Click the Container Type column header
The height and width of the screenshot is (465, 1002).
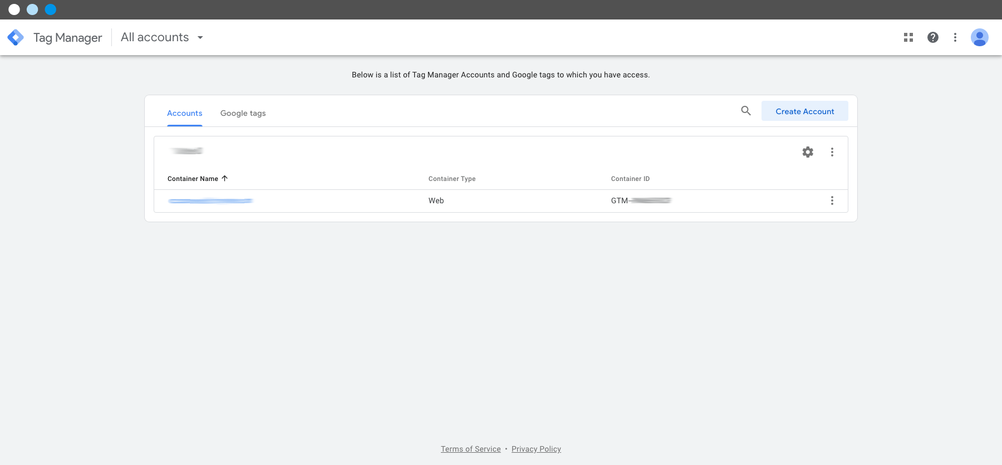click(x=452, y=179)
